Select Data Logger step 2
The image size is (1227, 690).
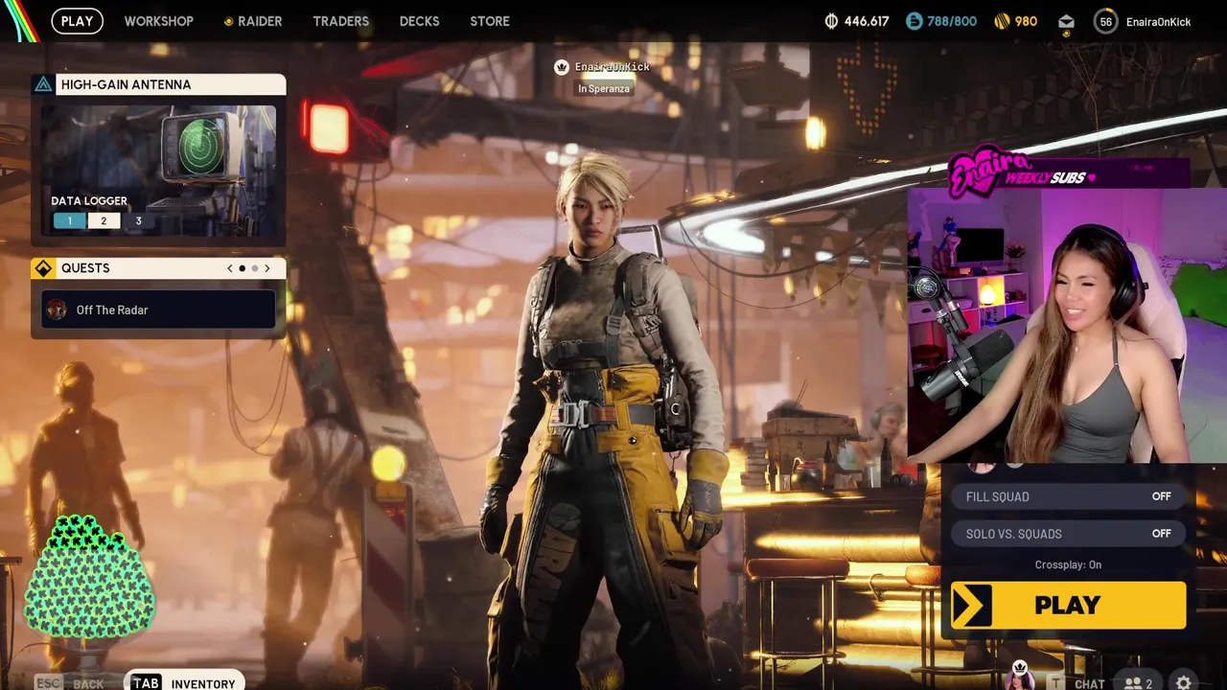104,220
